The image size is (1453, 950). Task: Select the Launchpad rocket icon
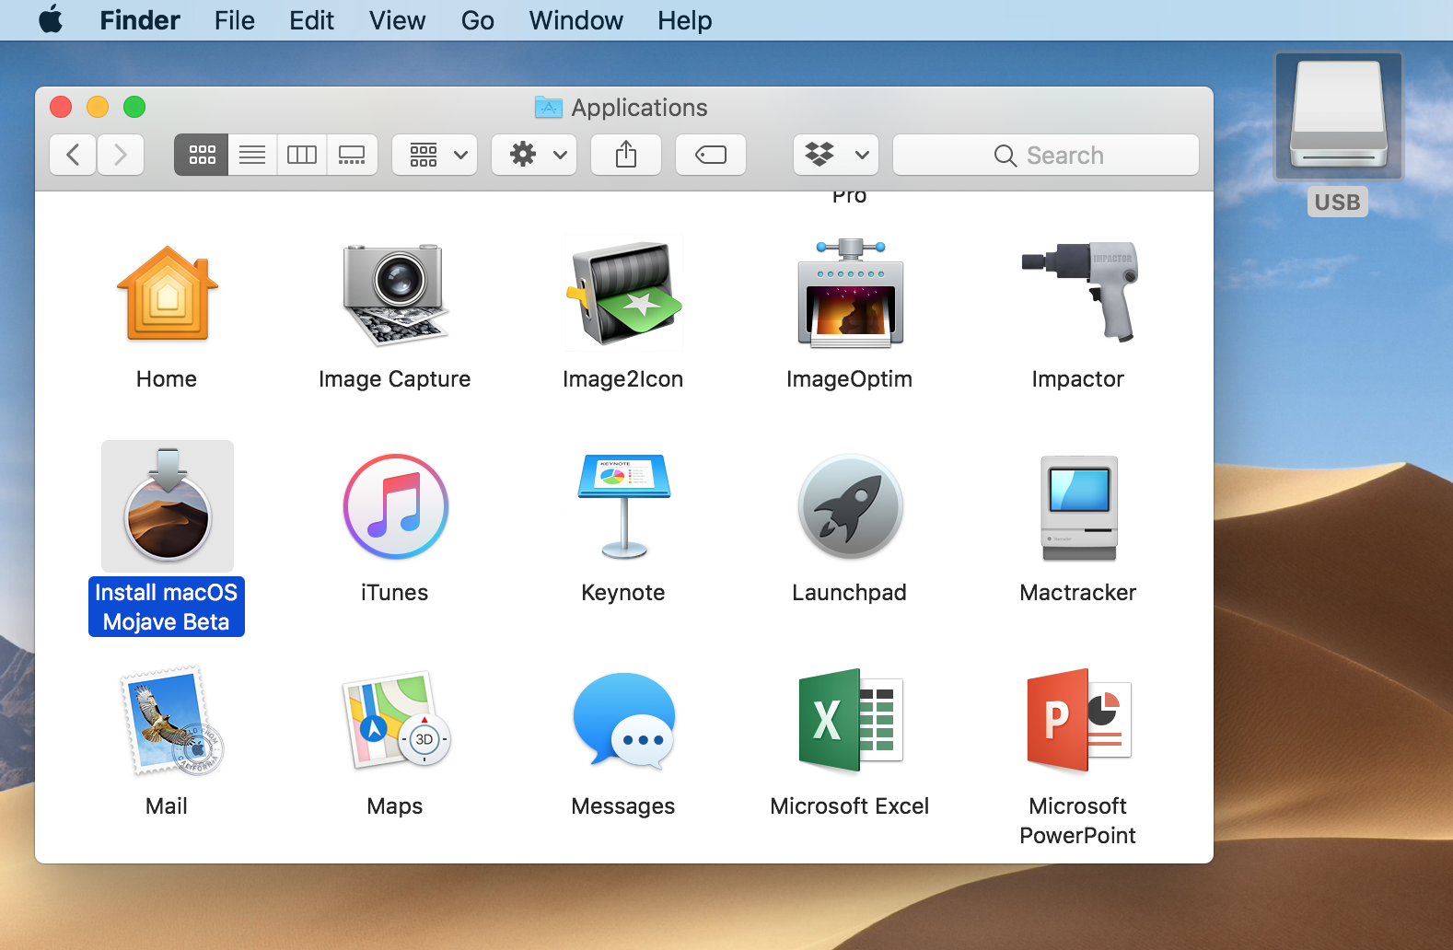(x=850, y=506)
